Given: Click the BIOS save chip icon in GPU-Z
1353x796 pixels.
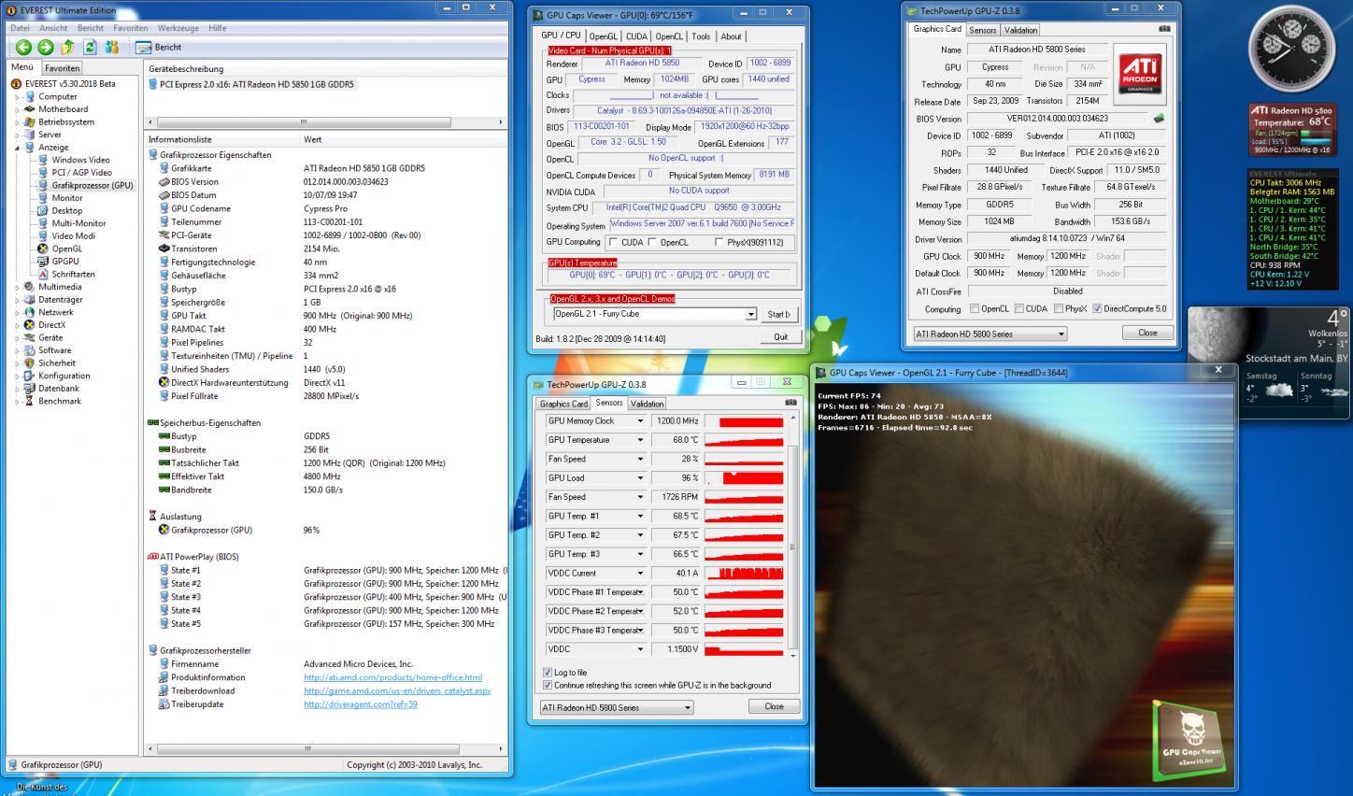Looking at the screenshot, I should (1159, 119).
